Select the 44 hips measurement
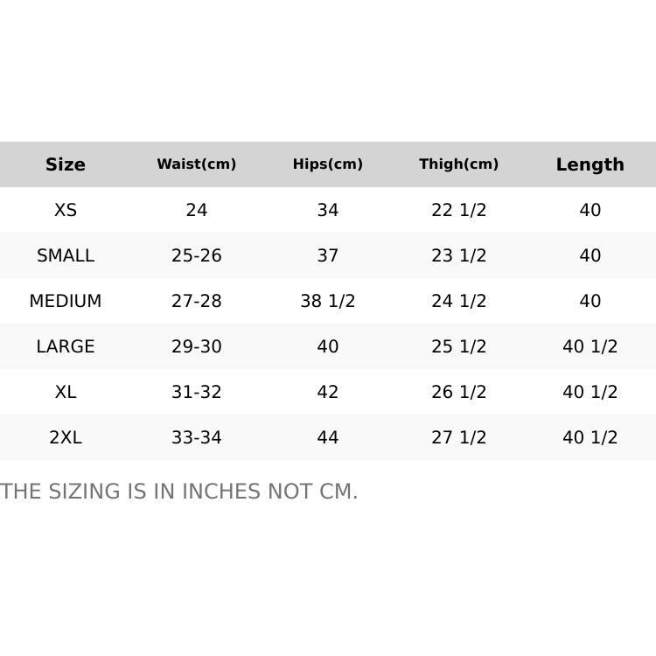This screenshot has height=656, width=656. [x=328, y=437]
